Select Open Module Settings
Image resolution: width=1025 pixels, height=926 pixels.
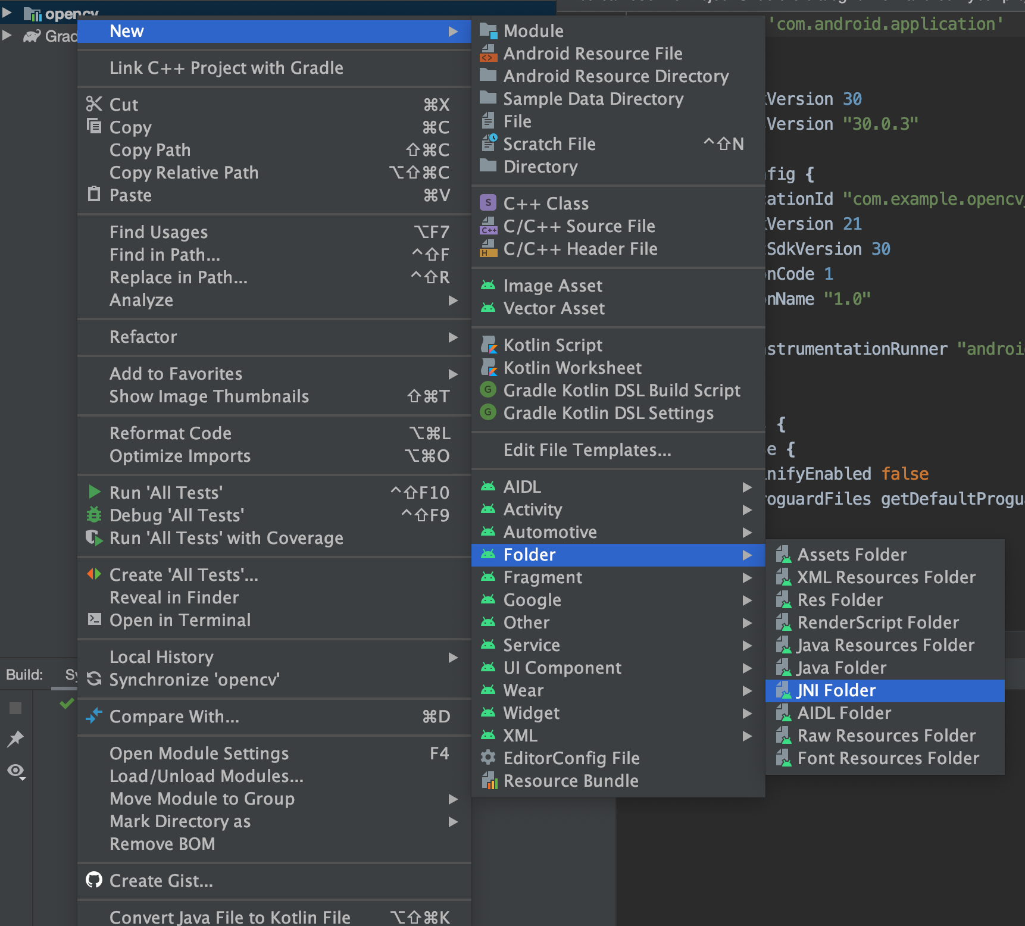274,753
